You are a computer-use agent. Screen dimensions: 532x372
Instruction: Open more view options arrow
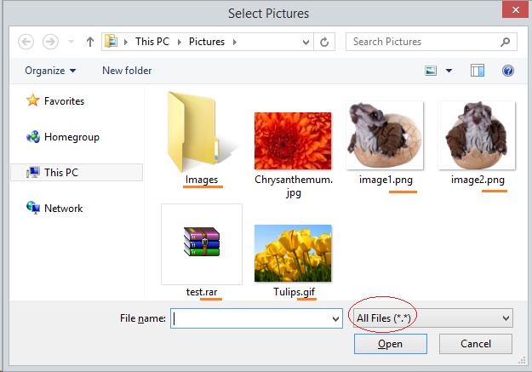tap(449, 71)
